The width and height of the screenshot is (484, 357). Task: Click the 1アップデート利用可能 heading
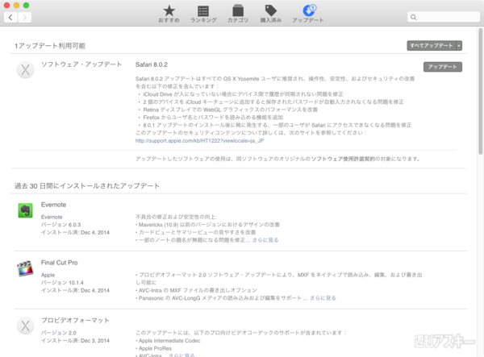(x=50, y=46)
